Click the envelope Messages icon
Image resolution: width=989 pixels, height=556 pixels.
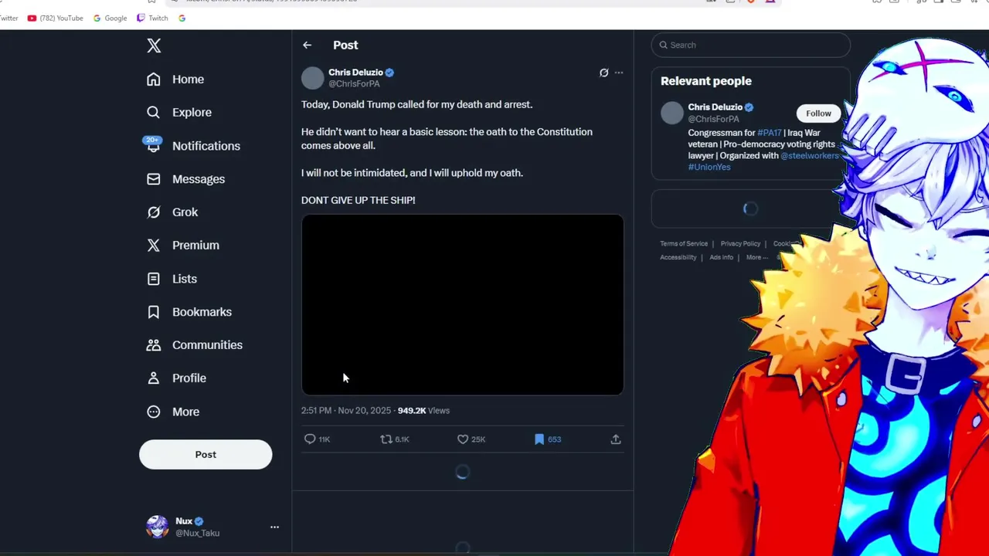(x=154, y=179)
